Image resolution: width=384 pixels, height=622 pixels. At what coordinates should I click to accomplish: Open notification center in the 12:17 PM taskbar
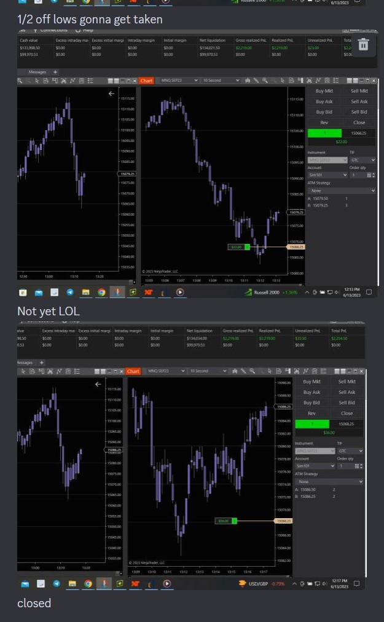coord(356,583)
